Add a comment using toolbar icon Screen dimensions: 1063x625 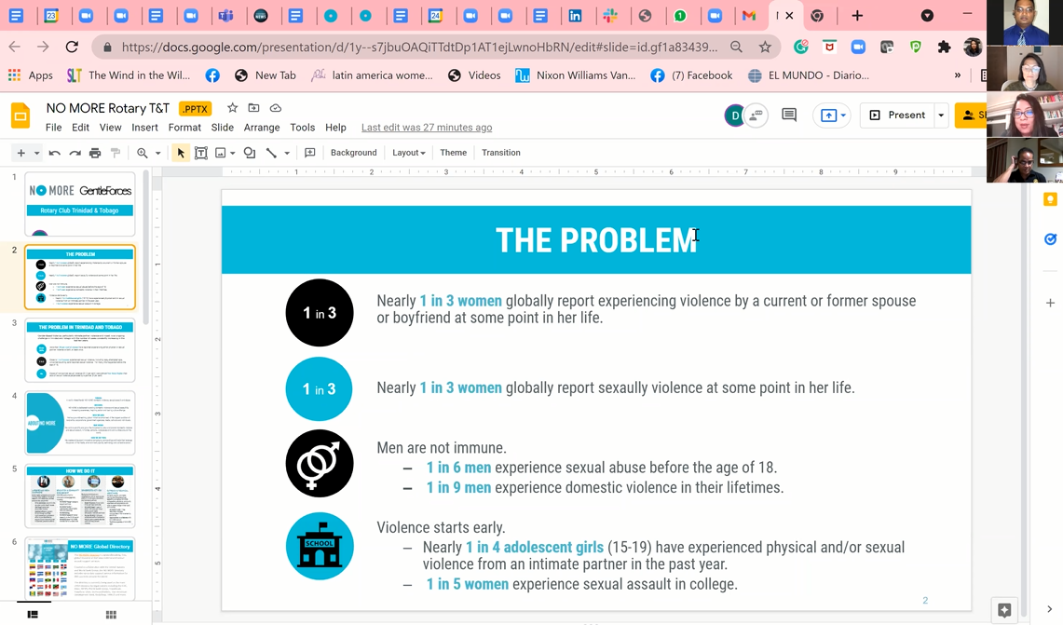tap(310, 153)
